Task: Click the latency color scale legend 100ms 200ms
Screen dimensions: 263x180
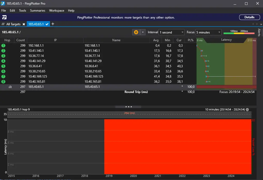Action: tap(239, 32)
